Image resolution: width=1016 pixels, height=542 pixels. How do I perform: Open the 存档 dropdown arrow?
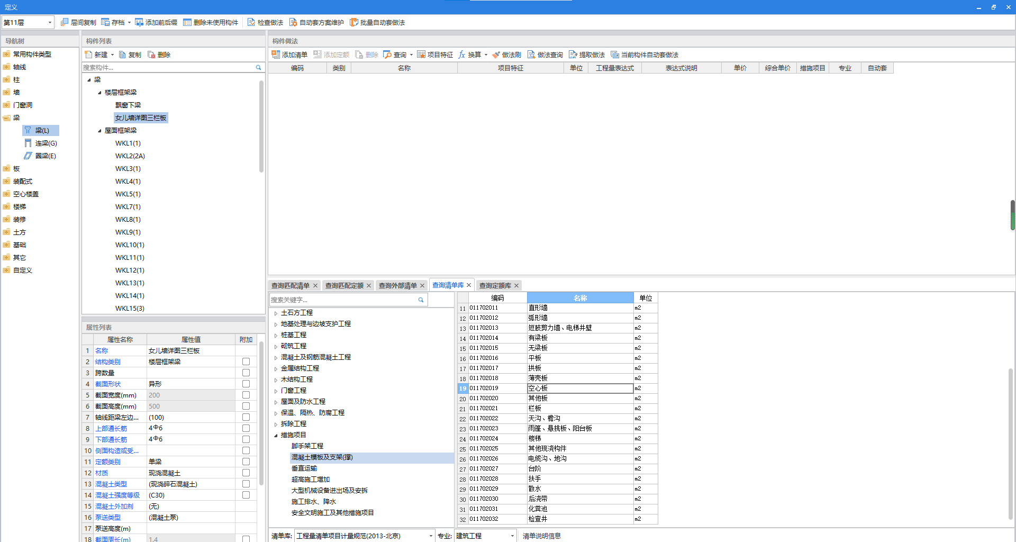click(x=129, y=22)
